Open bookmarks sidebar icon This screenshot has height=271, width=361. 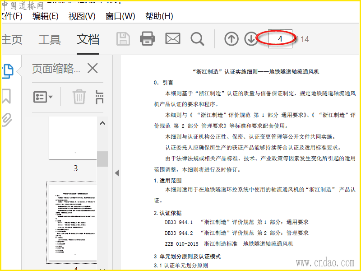click(6, 96)
